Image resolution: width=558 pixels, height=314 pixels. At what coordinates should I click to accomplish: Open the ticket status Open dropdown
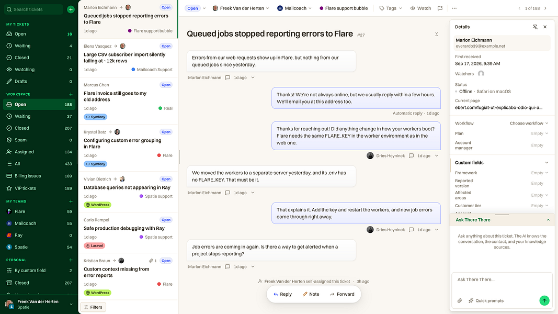click(x=196, y=8)
